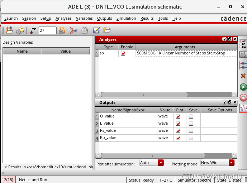Click the thermometer temperature icon

tap(33, 30)
